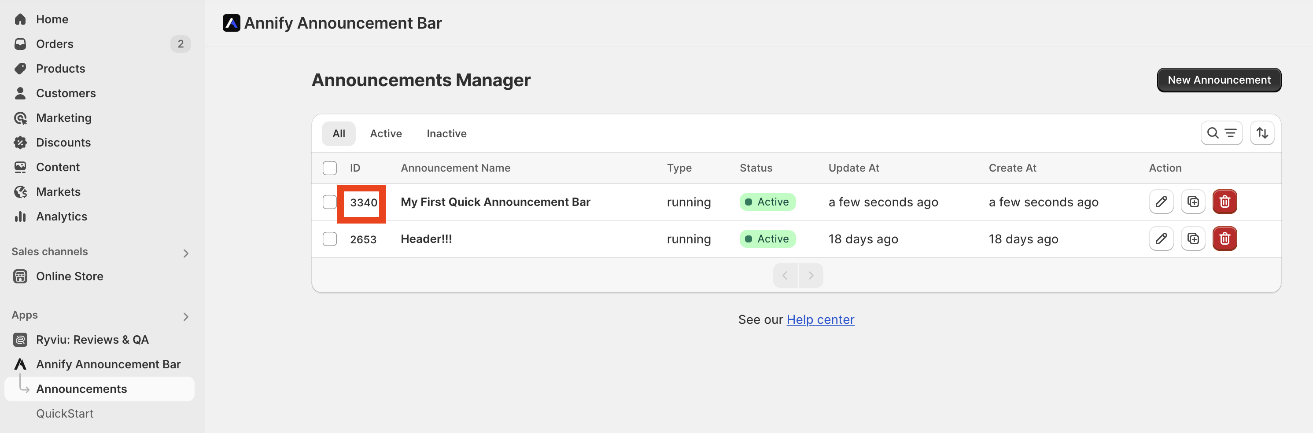Click Active status badge for Header!!!
This screenshot has height=433, width=1313.
767,239
